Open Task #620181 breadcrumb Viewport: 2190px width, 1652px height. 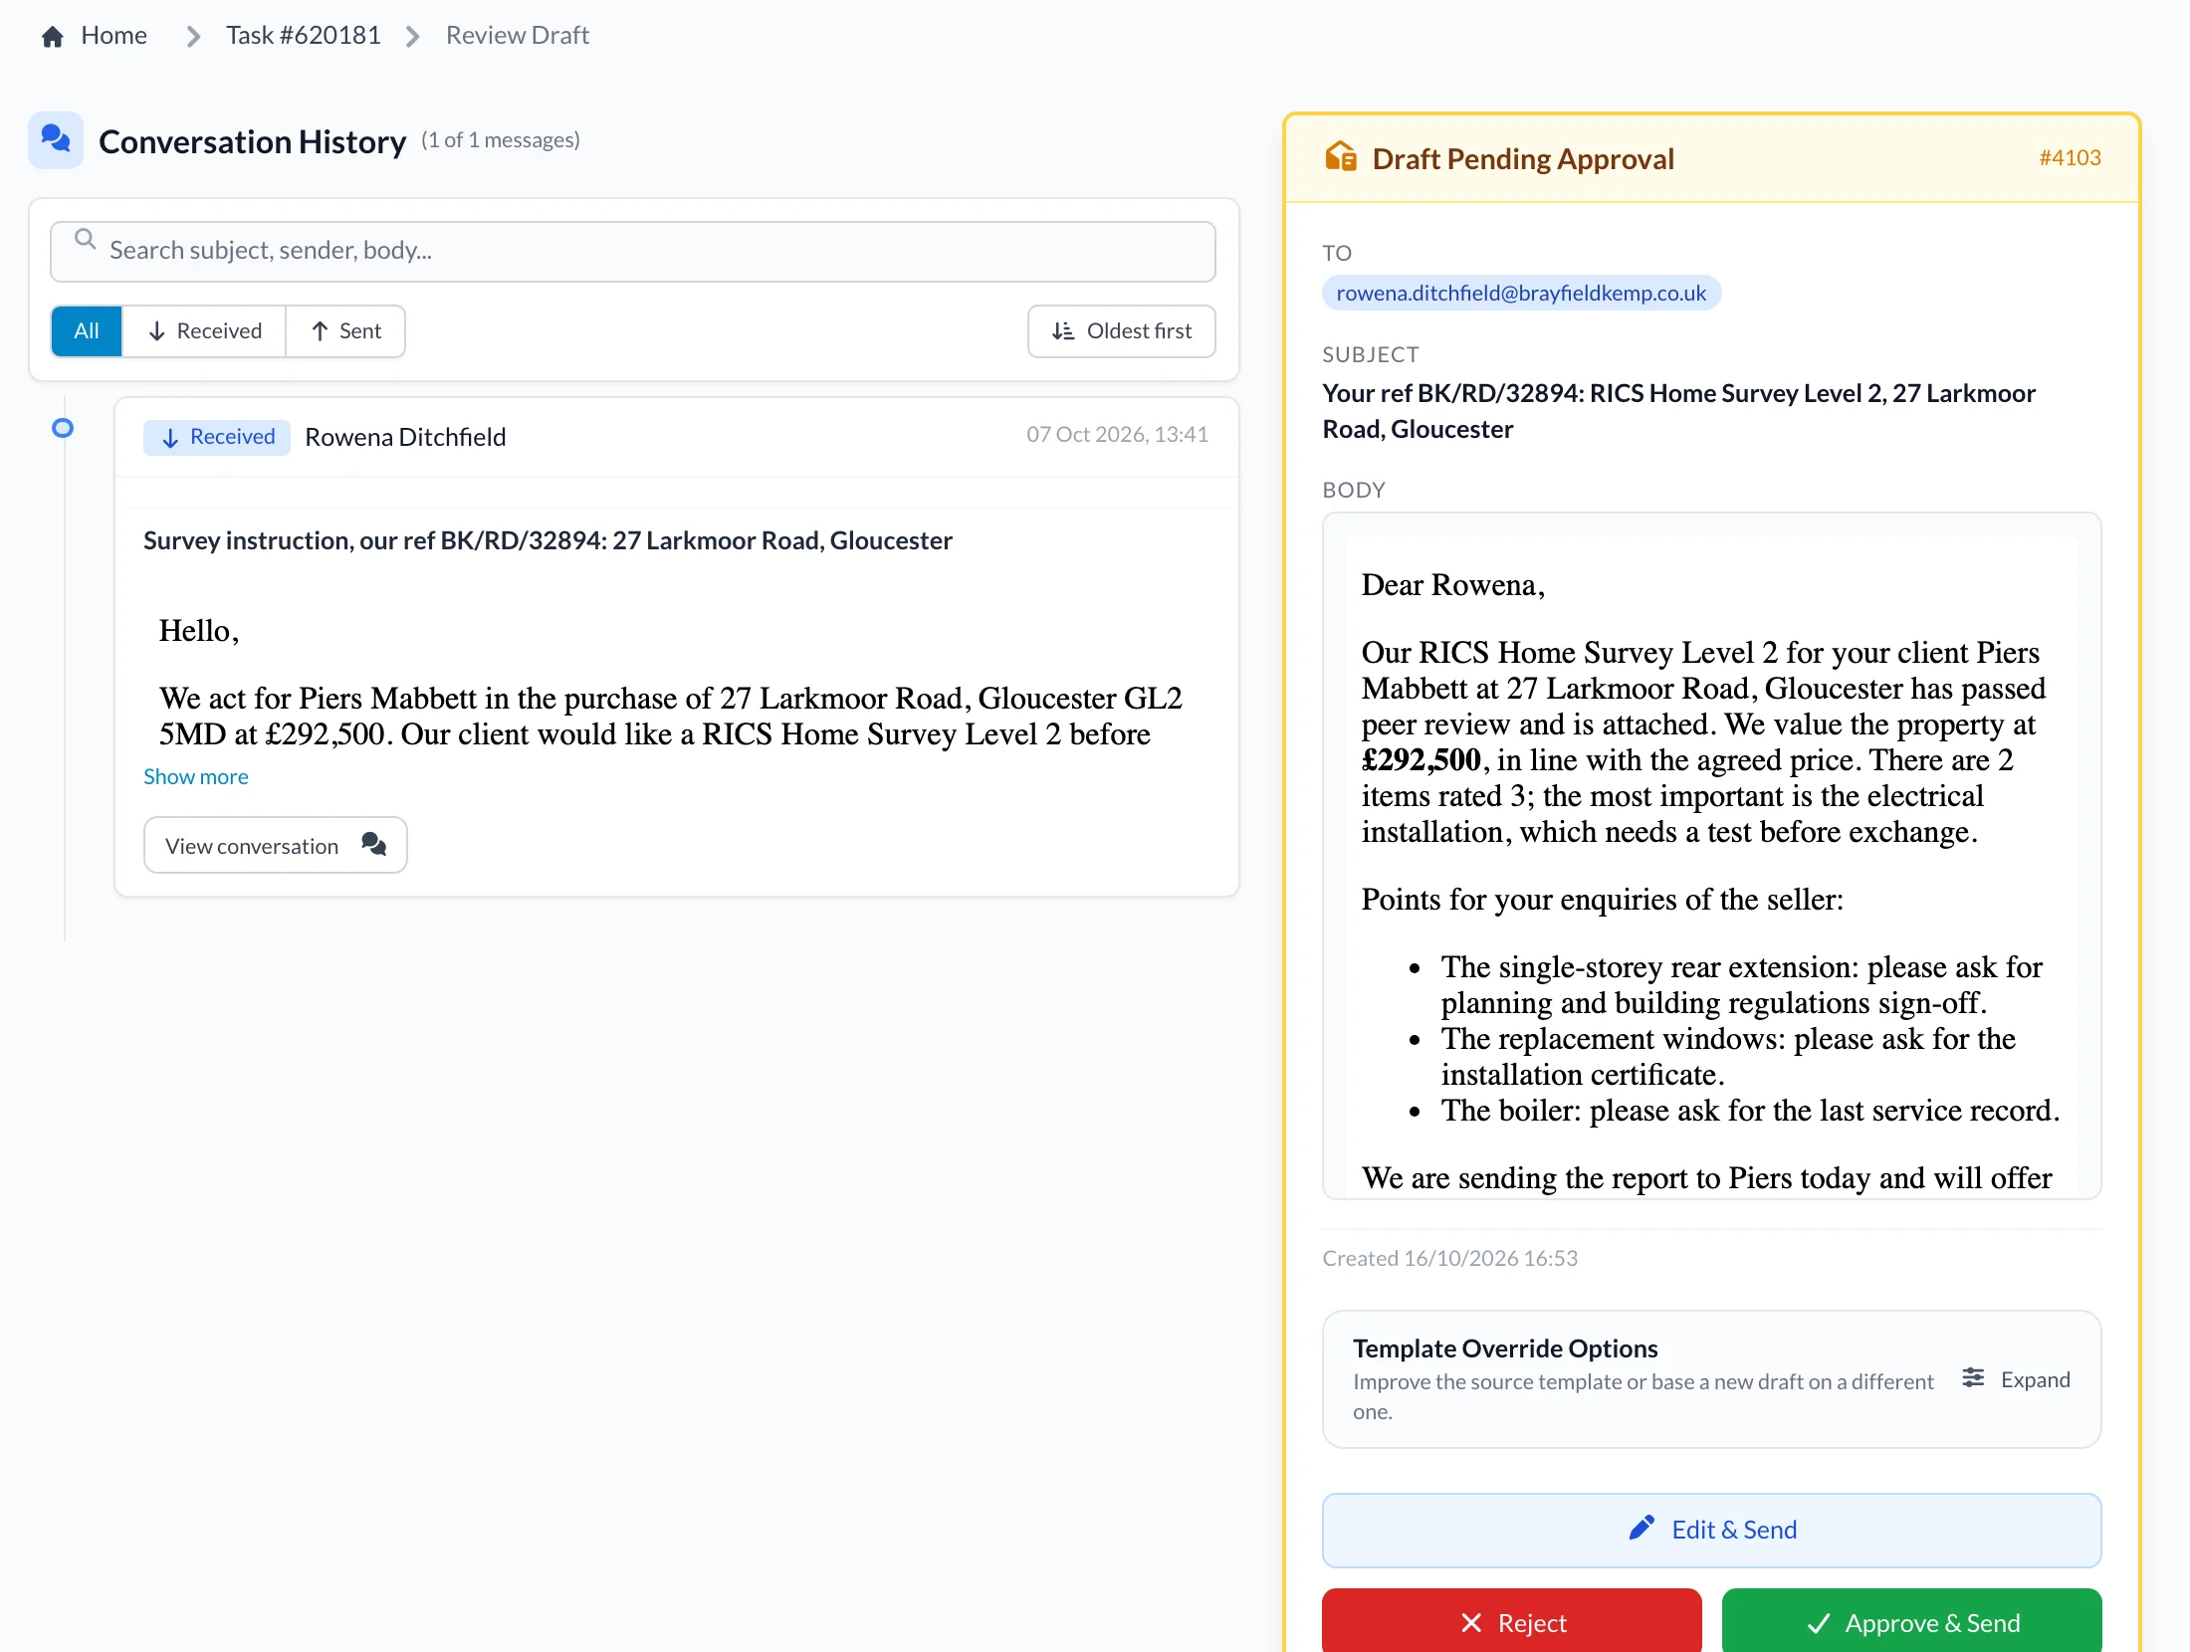304,36
